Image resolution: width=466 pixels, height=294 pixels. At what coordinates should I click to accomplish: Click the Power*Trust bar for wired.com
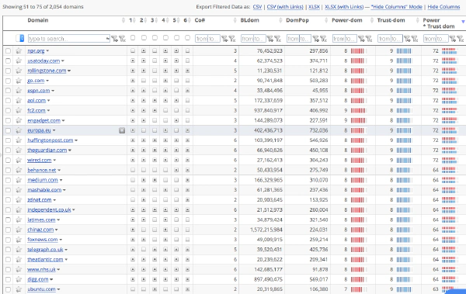450,160
